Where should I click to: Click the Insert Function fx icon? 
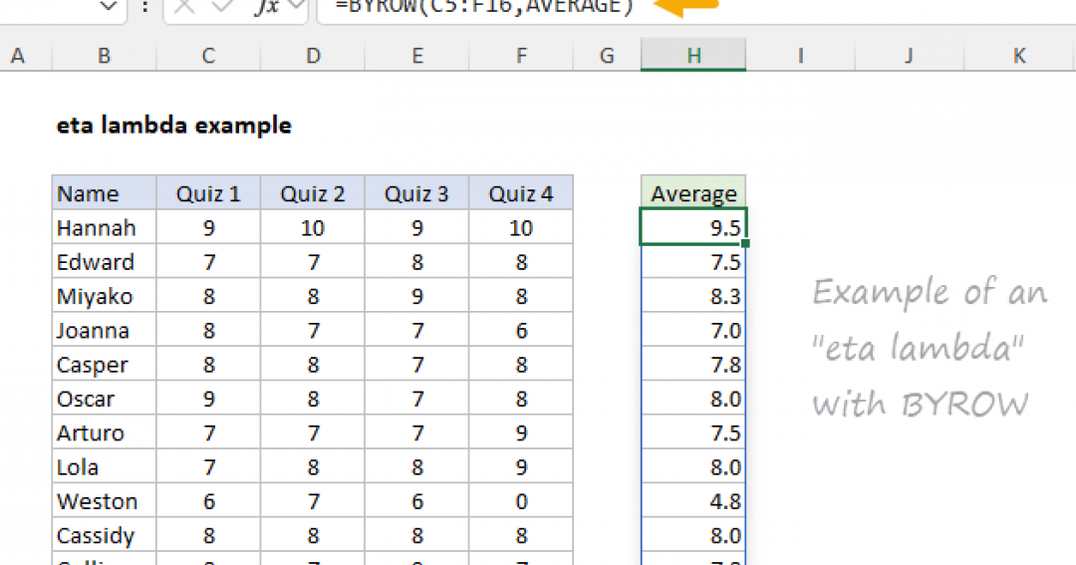tap(267, 7)
